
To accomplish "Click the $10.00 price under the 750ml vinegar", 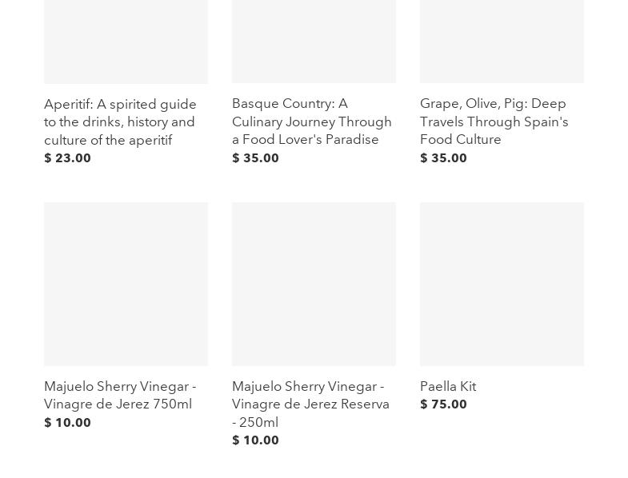I will click(x=68, y=423).
